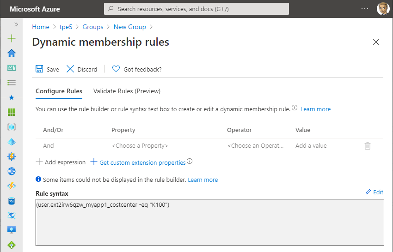Open All resources grid icon
The height and width of the screenshot is (252, 393).
[x=12, y=112]
